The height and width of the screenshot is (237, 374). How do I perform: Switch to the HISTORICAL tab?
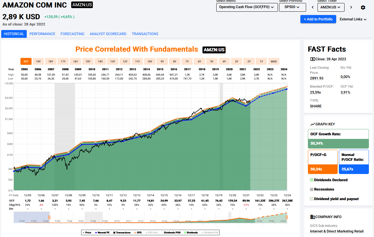[x=14, y=34]
